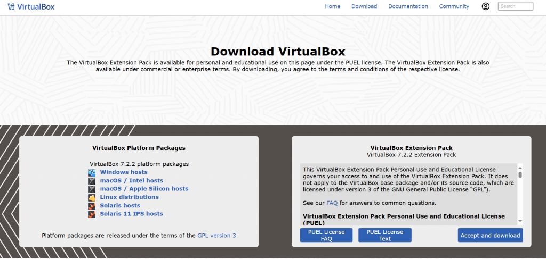Click the macOS / Apple Silicon hosts icon
This screenshot has height=259, width=546.
coord(92,189)
